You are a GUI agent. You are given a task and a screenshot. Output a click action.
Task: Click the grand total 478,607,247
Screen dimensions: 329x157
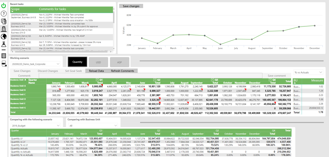[283, 113]
